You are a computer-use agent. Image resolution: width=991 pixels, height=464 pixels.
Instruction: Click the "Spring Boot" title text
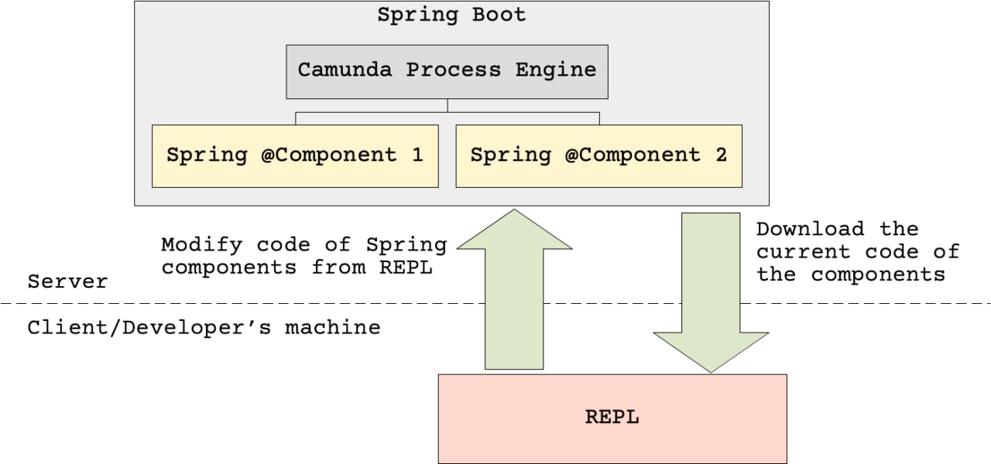click(451, 15)
